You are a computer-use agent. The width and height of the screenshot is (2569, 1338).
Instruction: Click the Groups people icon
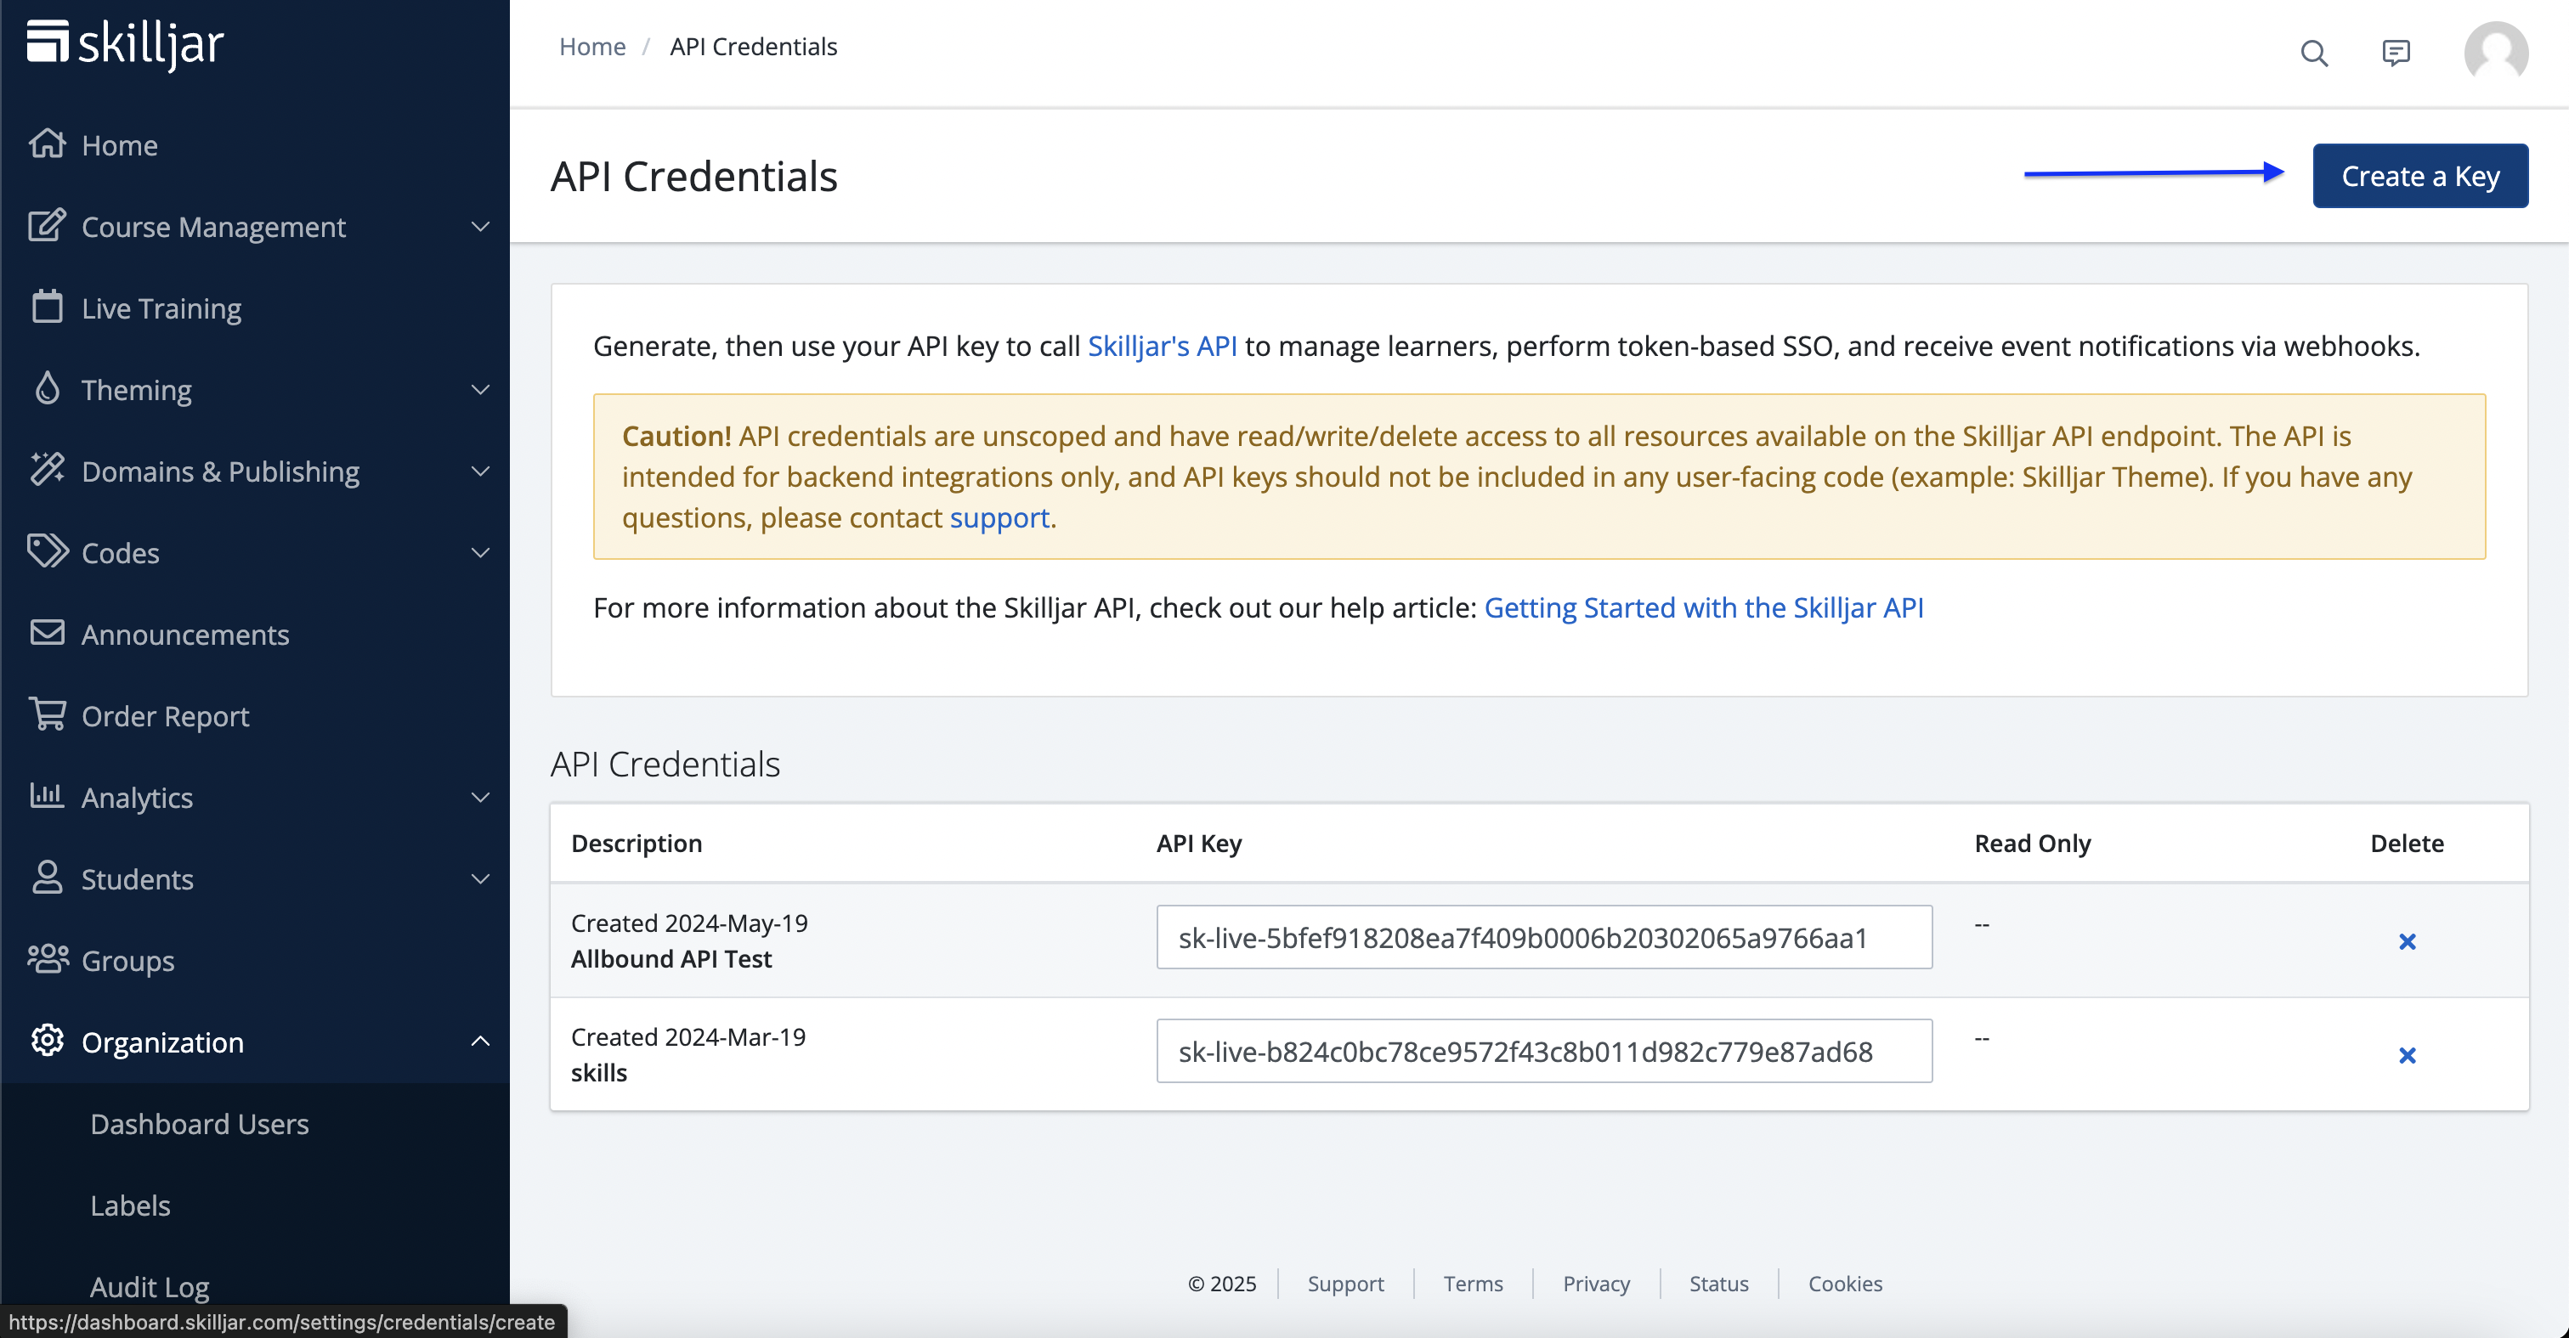point(48,959)
